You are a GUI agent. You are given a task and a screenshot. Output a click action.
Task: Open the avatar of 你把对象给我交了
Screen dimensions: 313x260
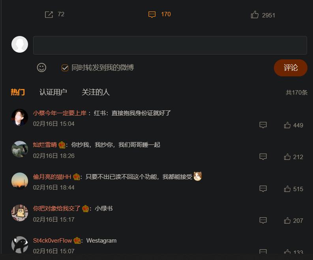click(20, 213)
